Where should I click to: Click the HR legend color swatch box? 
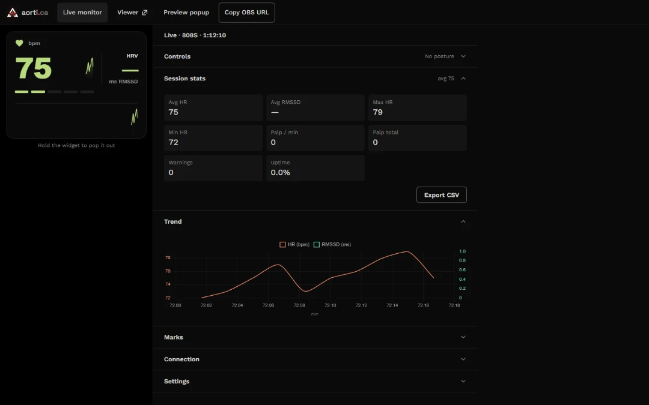click(282, 244)
